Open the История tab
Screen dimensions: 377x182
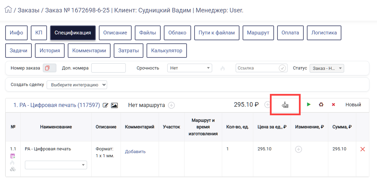tap(50, 51)
